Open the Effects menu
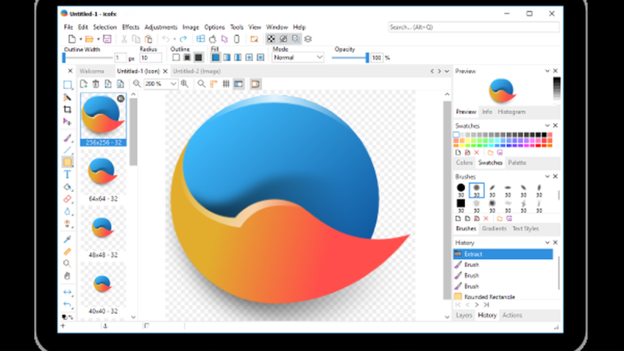Image resolution: width=624 pixels, height=351 pixels. click(x=130, y=27)
